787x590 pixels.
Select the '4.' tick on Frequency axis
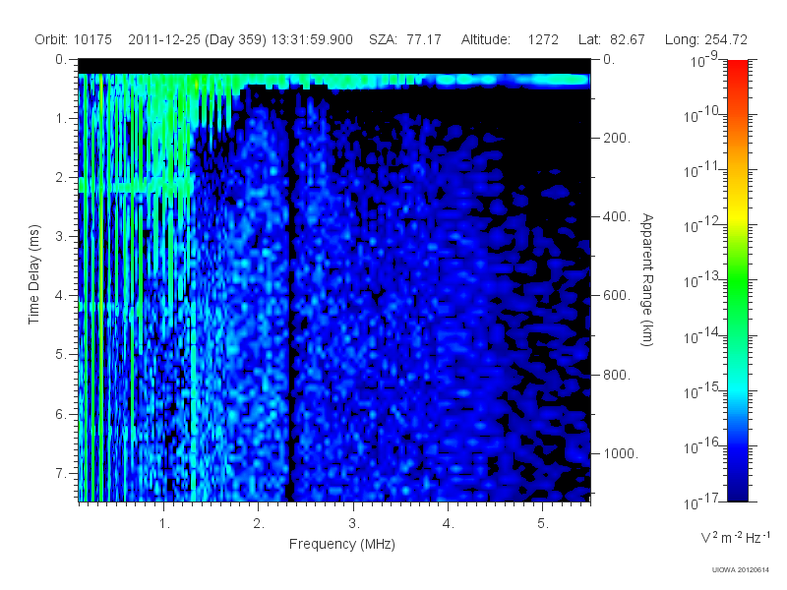[x=449, y=524]
